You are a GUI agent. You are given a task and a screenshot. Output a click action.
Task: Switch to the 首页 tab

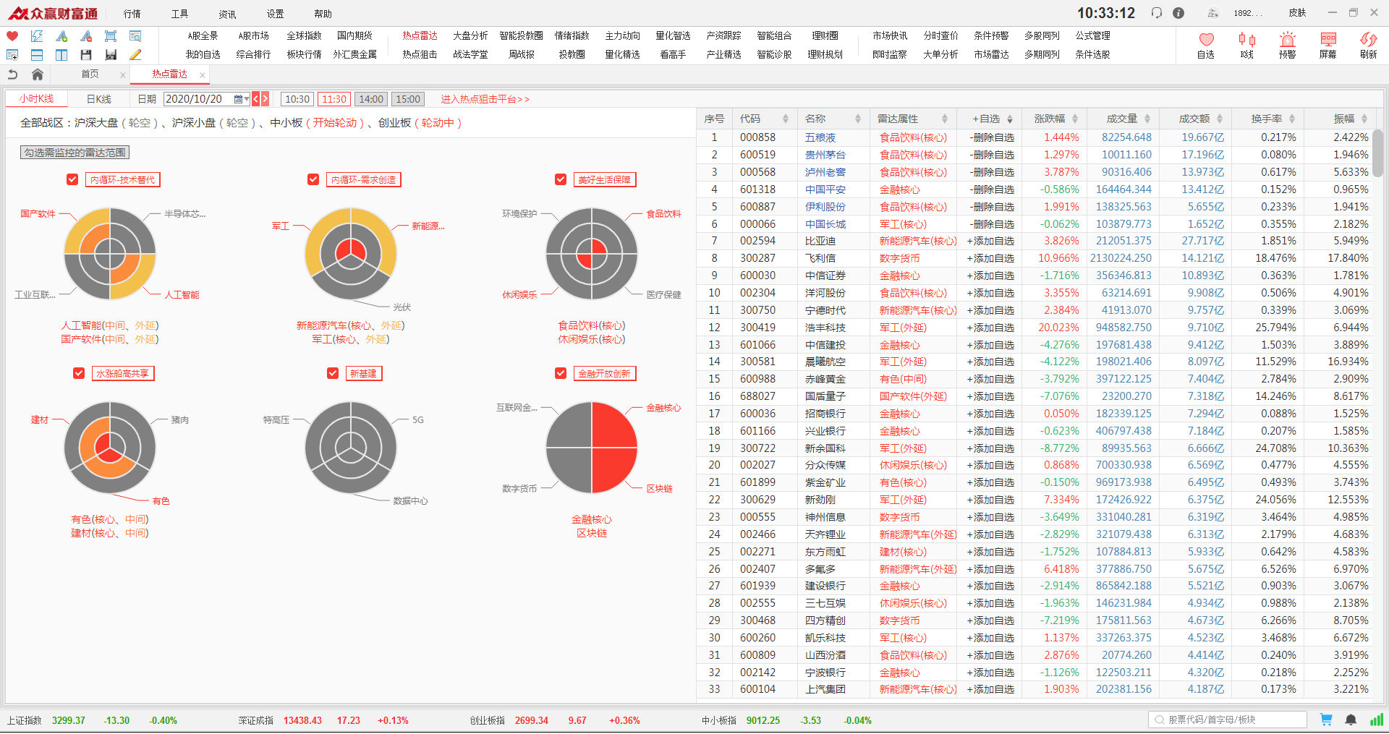click(x=90, y=74)
